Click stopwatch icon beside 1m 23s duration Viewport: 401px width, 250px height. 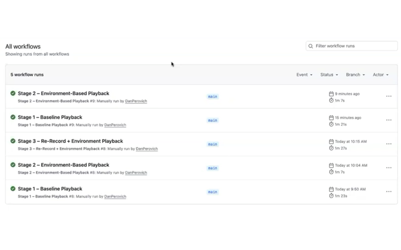point(331,196)
